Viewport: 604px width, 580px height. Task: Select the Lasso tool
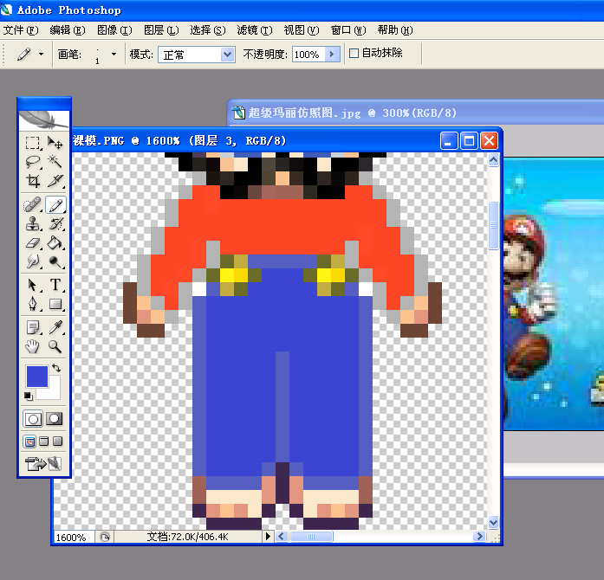coord(33,161)
